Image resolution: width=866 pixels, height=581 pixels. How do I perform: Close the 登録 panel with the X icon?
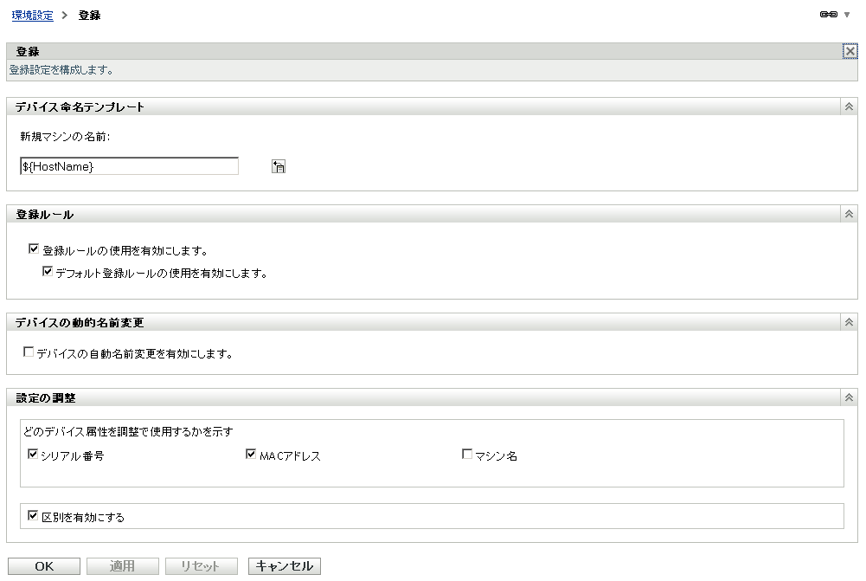(x=851, y=50)
